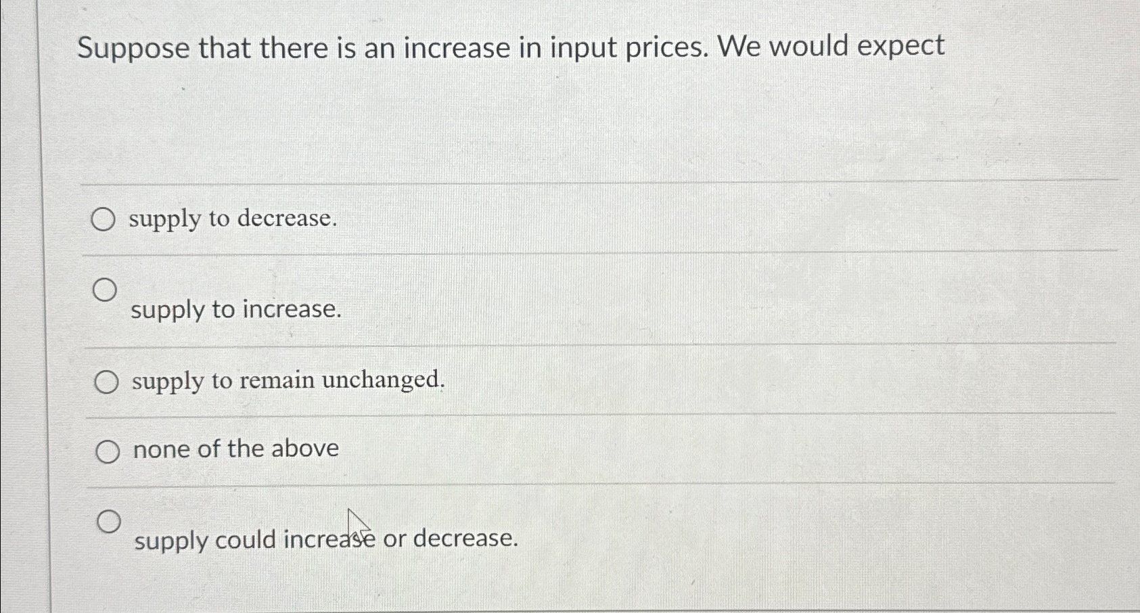Select the 'supply could increase or decrease' radio button

pos(108,521)
